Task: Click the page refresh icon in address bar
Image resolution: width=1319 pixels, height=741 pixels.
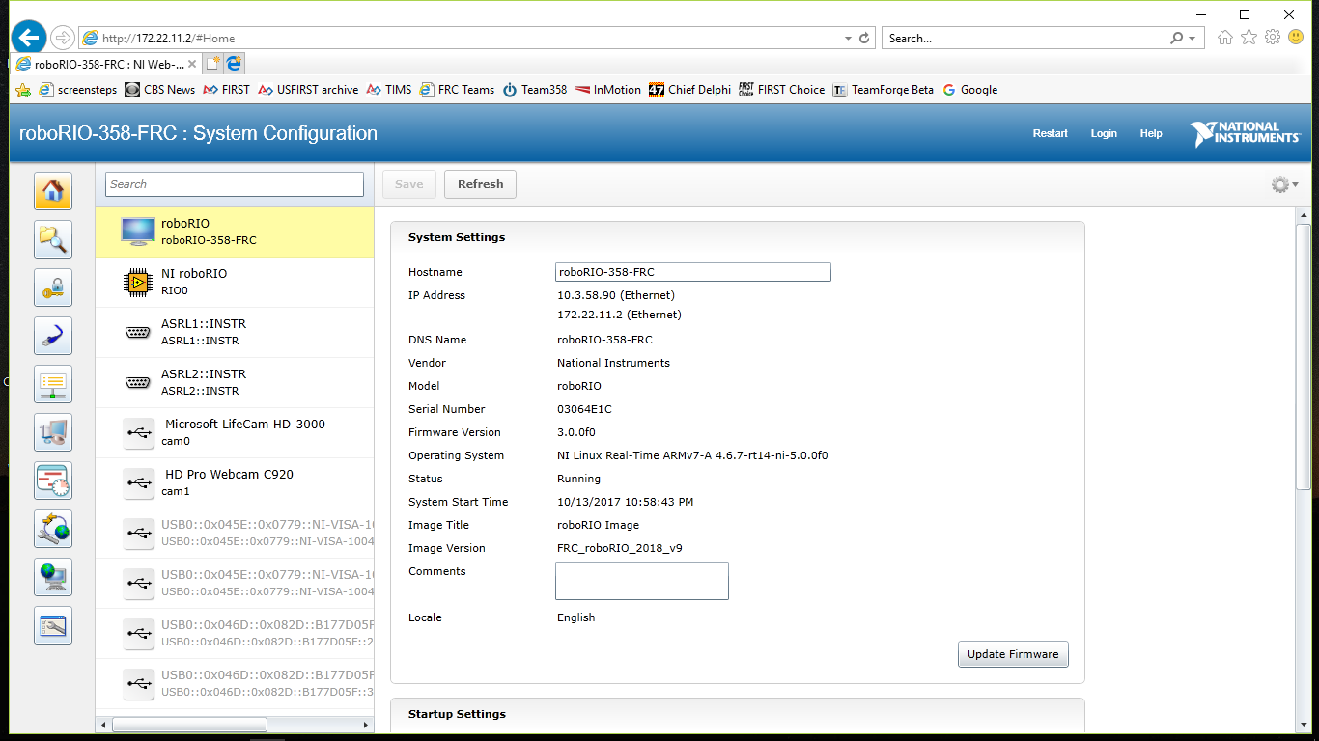Action: pyautogui.click(x=864, y=39)
